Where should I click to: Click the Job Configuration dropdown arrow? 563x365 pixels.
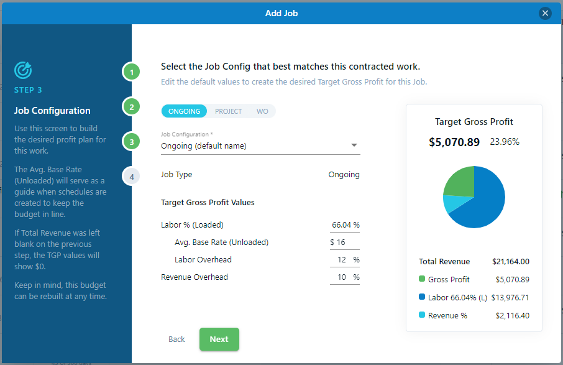point(354,145)
